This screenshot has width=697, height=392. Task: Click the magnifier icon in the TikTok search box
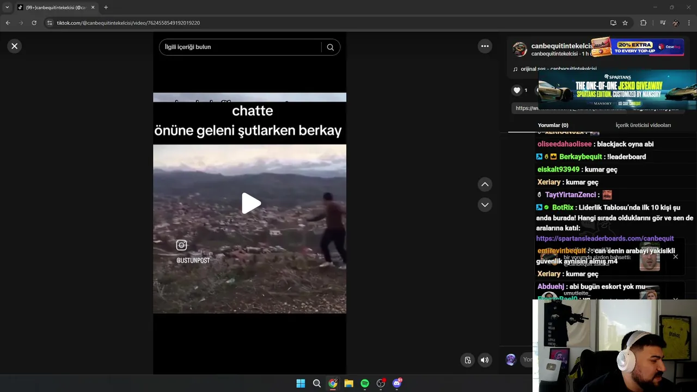[330, 47]
